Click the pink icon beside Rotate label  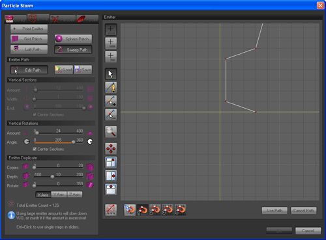pos(25,185)
